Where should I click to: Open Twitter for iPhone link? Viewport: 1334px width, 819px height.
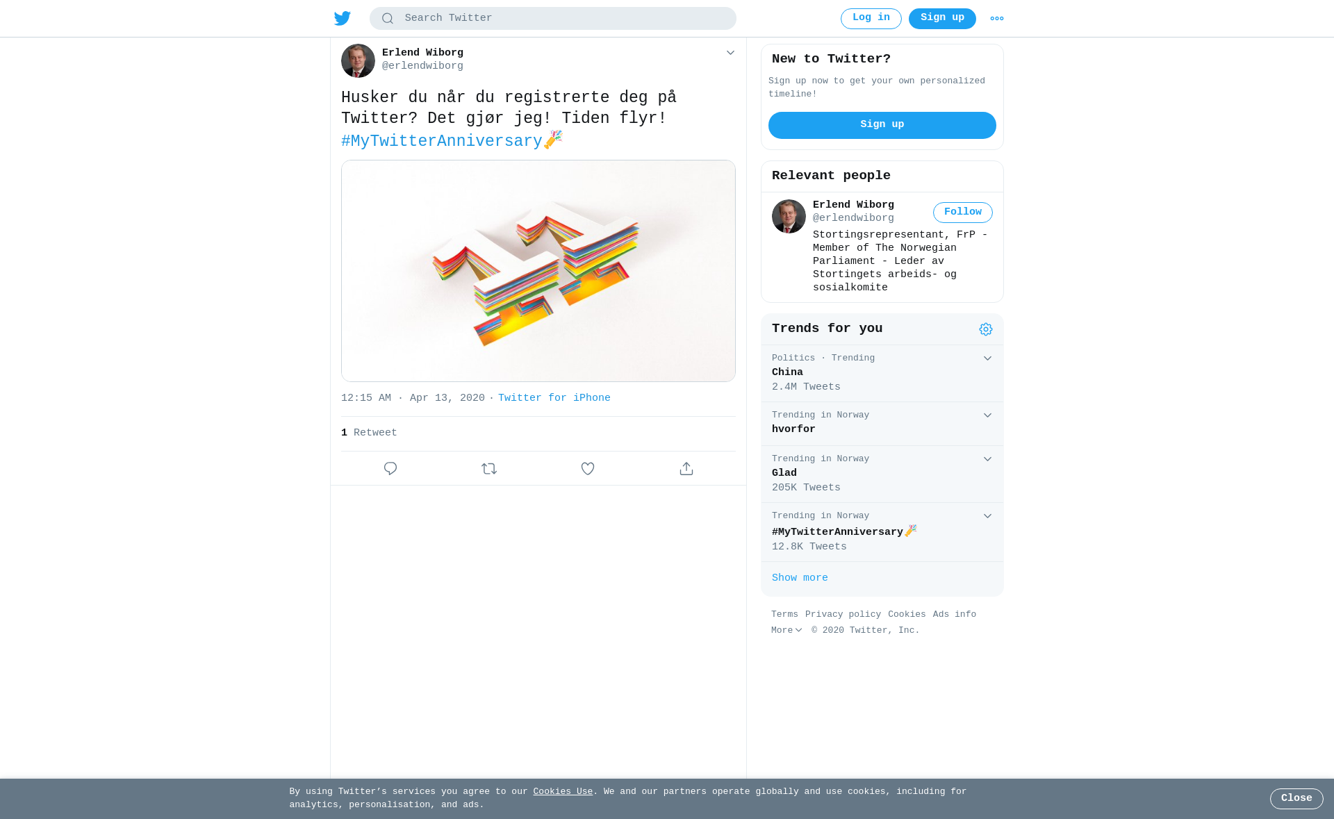point(554,398)
